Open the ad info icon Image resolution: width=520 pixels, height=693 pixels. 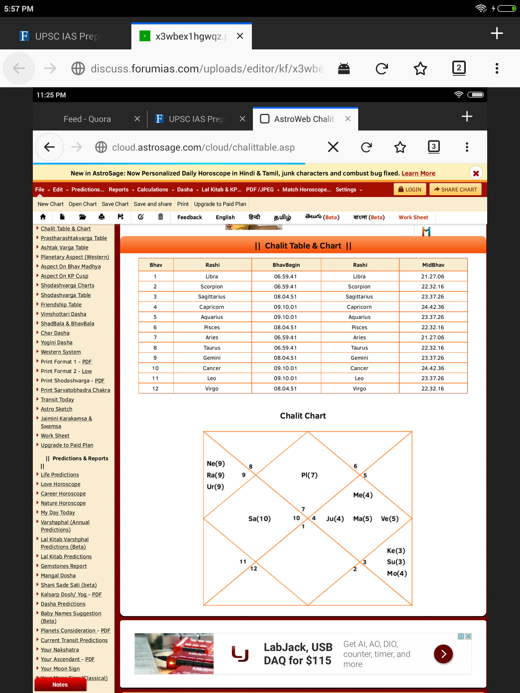coord(461,636)
